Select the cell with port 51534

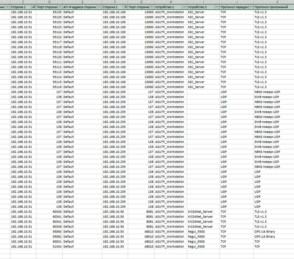tap(49, 247)
